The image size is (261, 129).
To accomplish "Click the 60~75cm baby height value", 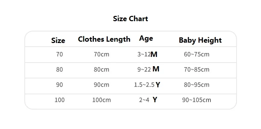I will pyautogui.click(x=197, y=54).
